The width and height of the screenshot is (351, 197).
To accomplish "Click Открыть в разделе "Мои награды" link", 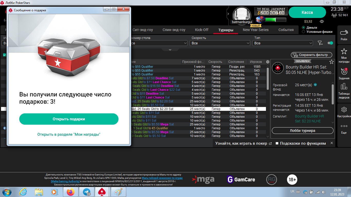I will tap(69, 134).
